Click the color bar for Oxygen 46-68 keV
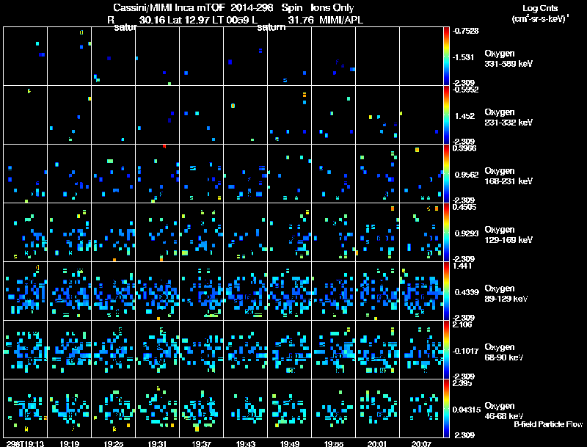Image resolution: width=587 pixels, height=447 pixels. coord(447,408)
